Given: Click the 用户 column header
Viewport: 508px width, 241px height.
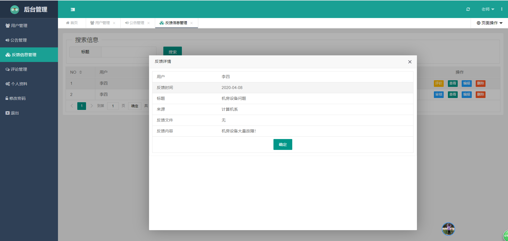Looking at the screenshot, I should pyautogui.click(x=104, y=72).
